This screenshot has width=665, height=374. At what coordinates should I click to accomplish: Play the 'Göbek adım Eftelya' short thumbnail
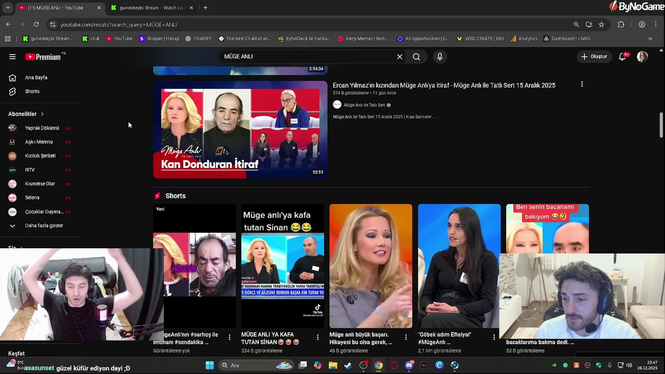point(459,266)
